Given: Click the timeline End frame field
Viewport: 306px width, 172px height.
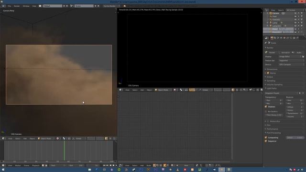Looking at the screenshot, I should (76, 165).
